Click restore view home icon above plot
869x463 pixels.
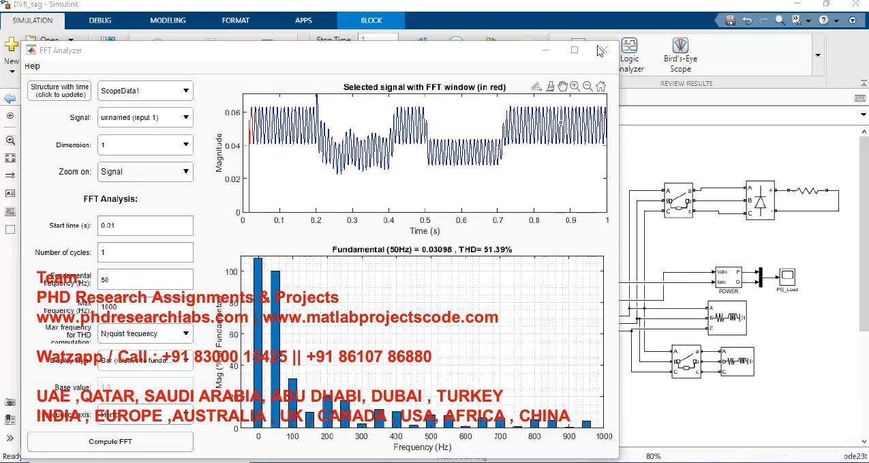click(x=600, y=86)
